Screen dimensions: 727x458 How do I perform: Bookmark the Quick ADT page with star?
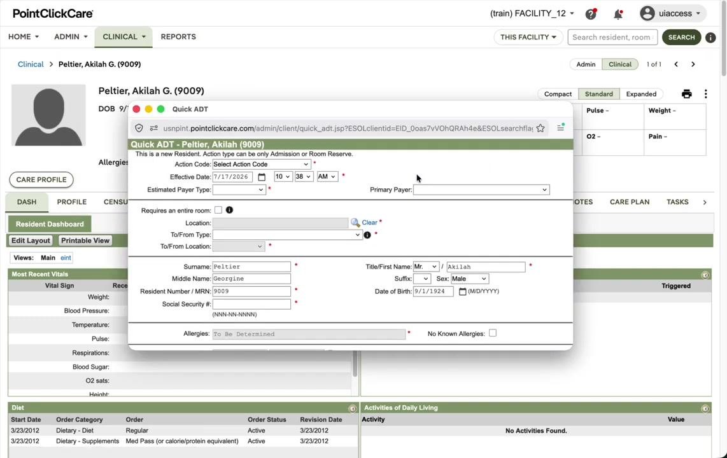540,128
